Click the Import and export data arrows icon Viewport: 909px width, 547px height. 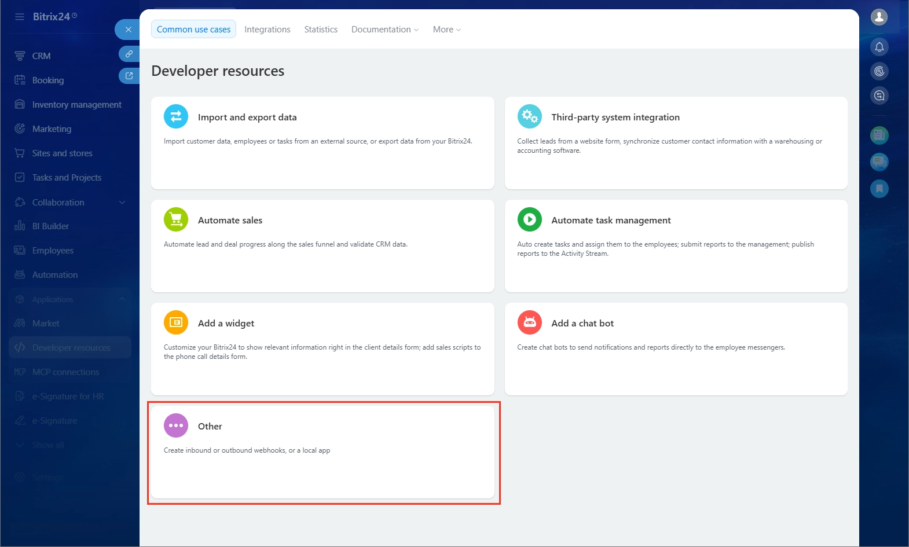pyautogui.click(x=176, y=117)
